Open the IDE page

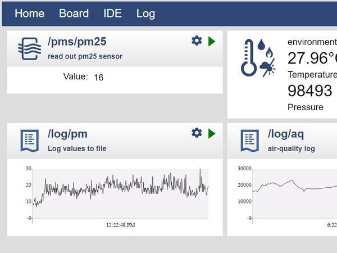tap(112, 13)
